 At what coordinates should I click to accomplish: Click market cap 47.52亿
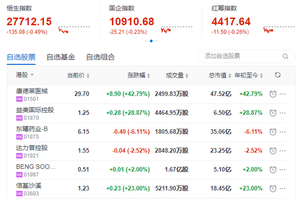click(221, 94)
